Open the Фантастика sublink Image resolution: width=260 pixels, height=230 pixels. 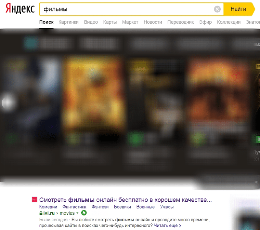point(74,207)
